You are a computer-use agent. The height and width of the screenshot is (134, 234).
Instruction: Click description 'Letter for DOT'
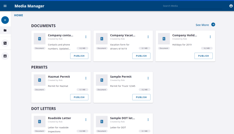pyautogui.click(x=118, y=127)
